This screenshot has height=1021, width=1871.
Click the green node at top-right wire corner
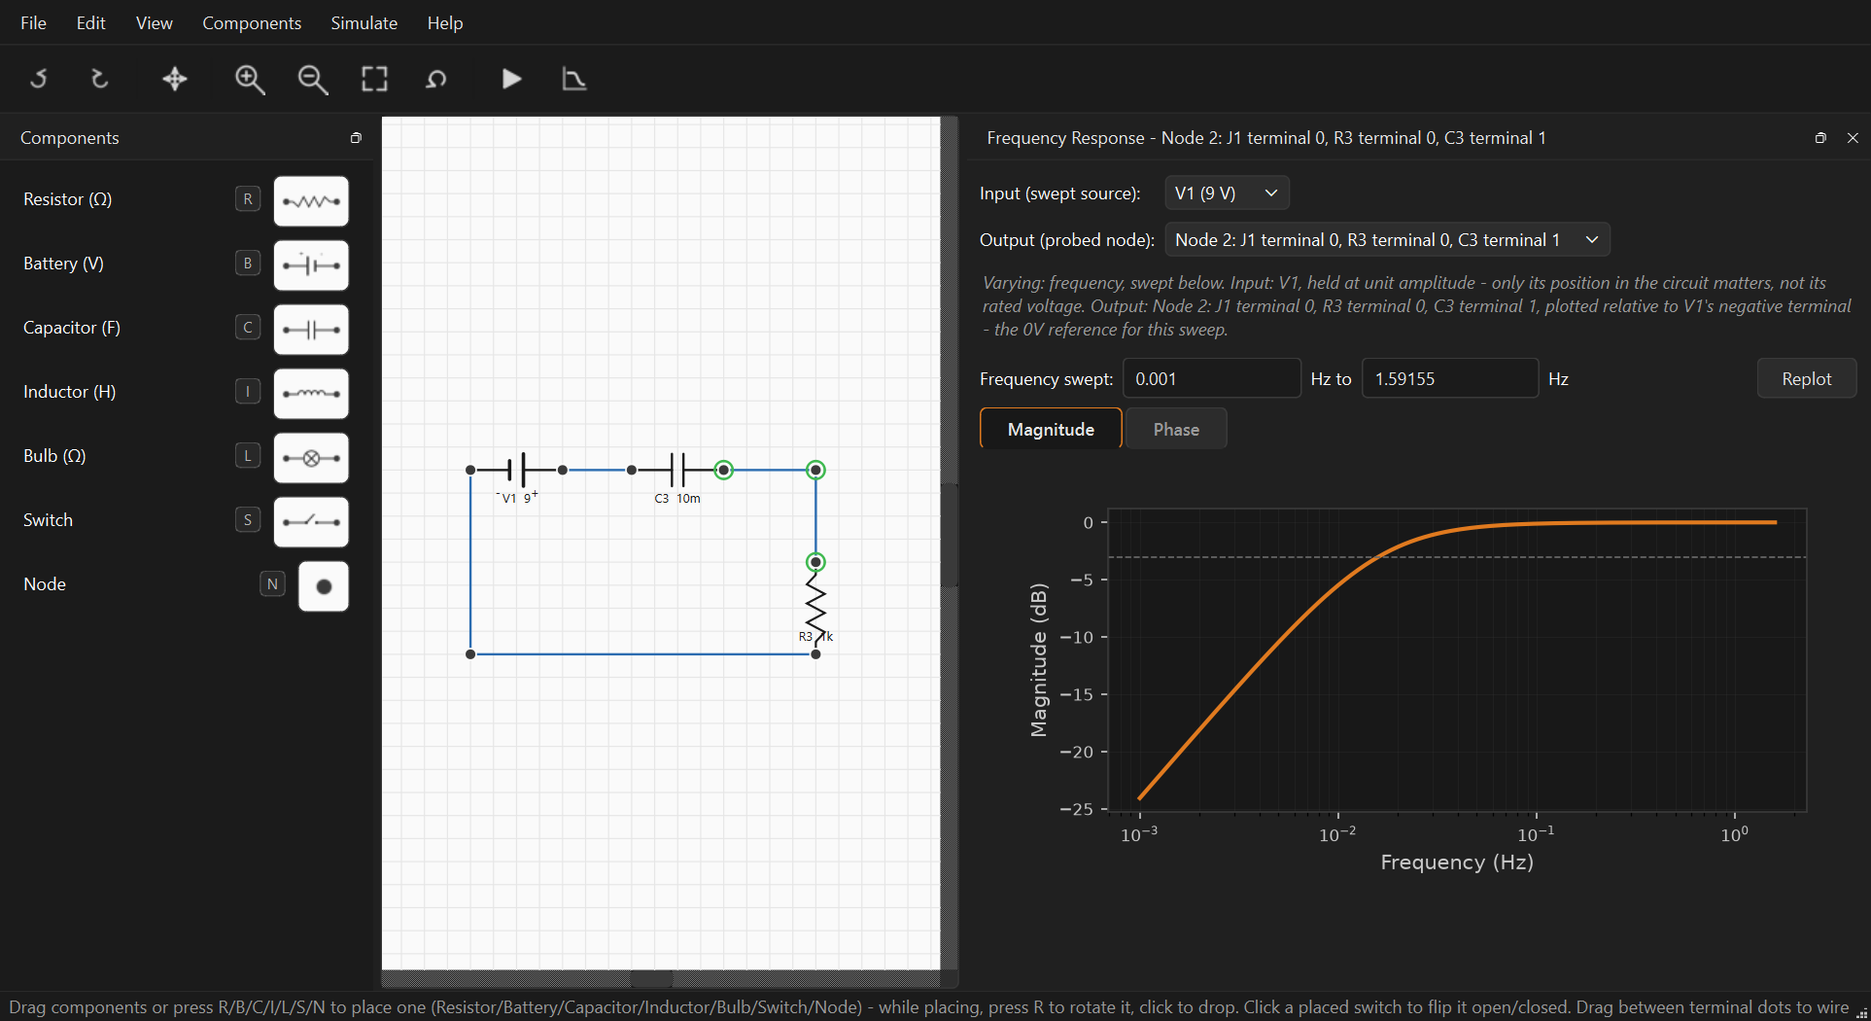pyautogui.click(x=815, y=471)
